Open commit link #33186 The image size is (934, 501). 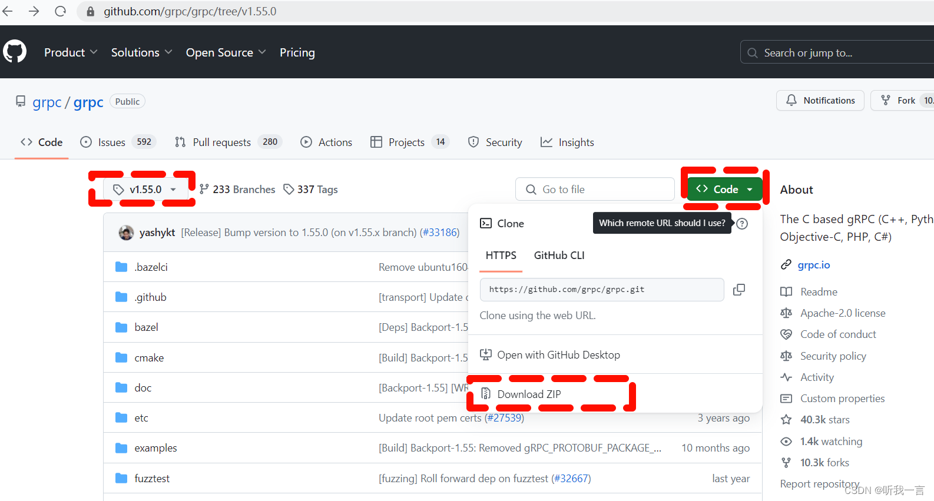coord(439,233)
